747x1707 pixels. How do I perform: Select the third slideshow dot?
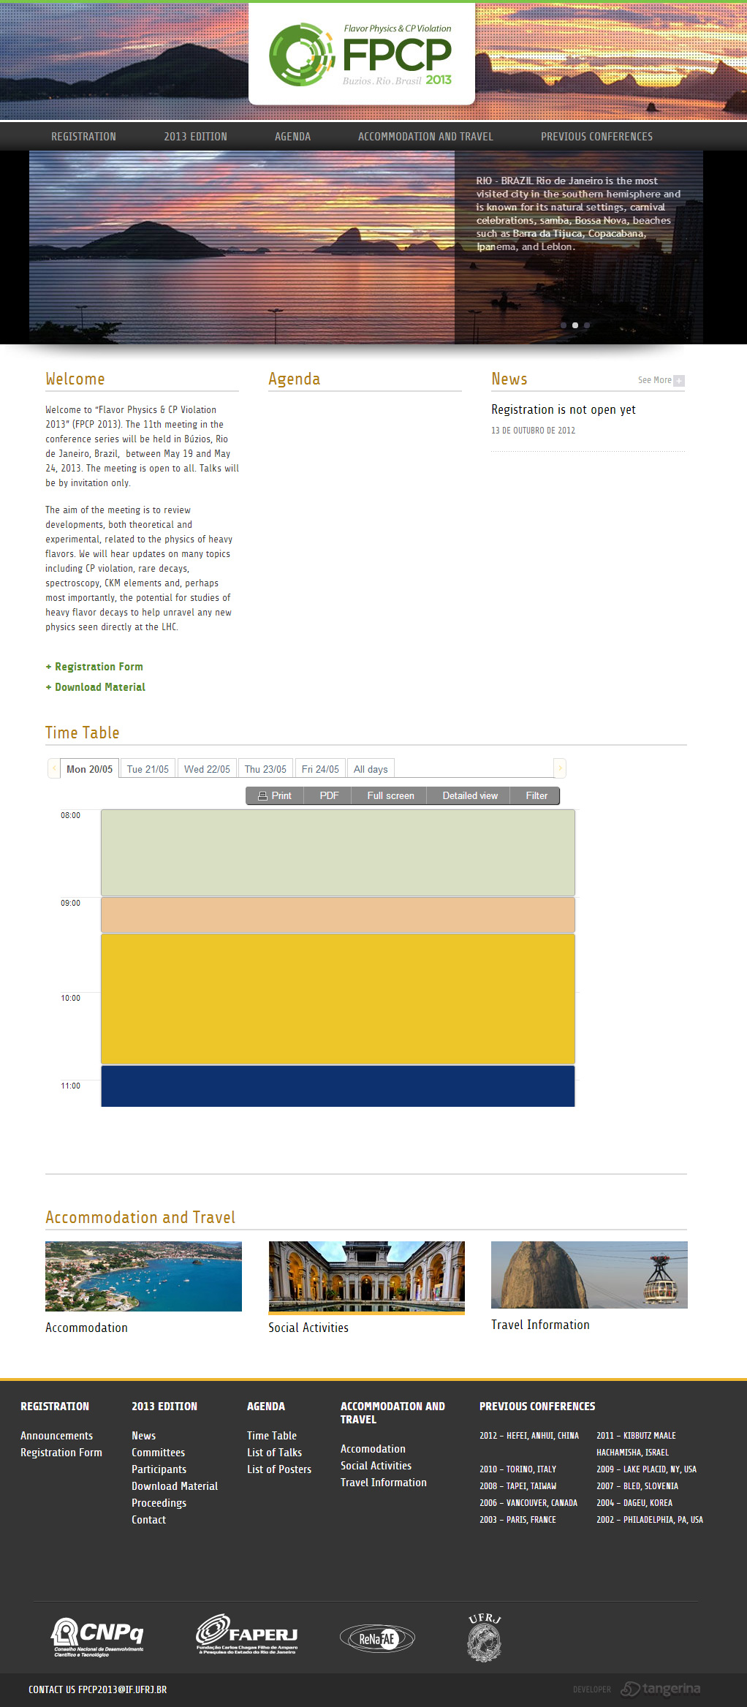[x=587, y=325]
